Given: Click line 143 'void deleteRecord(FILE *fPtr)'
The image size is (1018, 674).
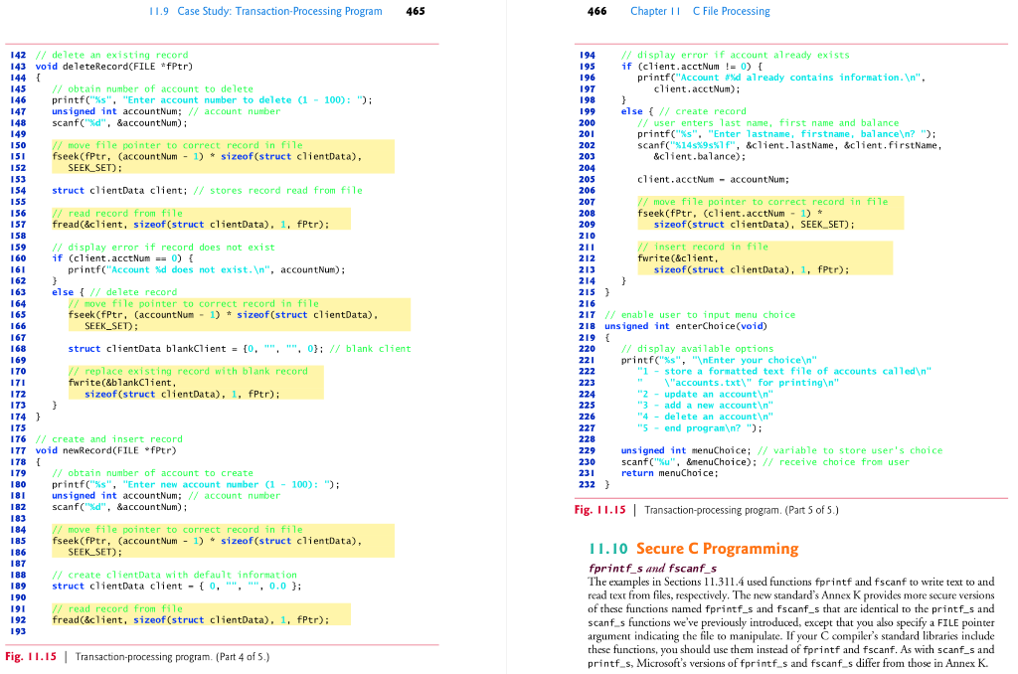Looking at the screenshot, I should tap(113, 67).
